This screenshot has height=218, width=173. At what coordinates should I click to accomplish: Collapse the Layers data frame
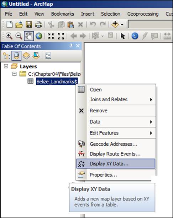pos(6,66)
